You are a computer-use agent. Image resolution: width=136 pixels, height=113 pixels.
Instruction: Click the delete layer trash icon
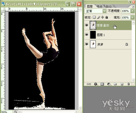click(128, 84)
